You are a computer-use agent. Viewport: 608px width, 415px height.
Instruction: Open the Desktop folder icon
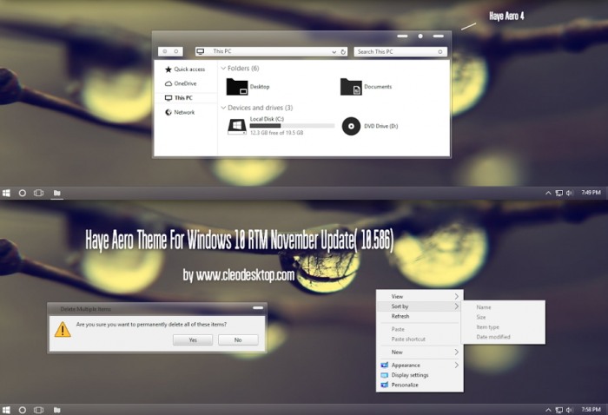(237, 87)
